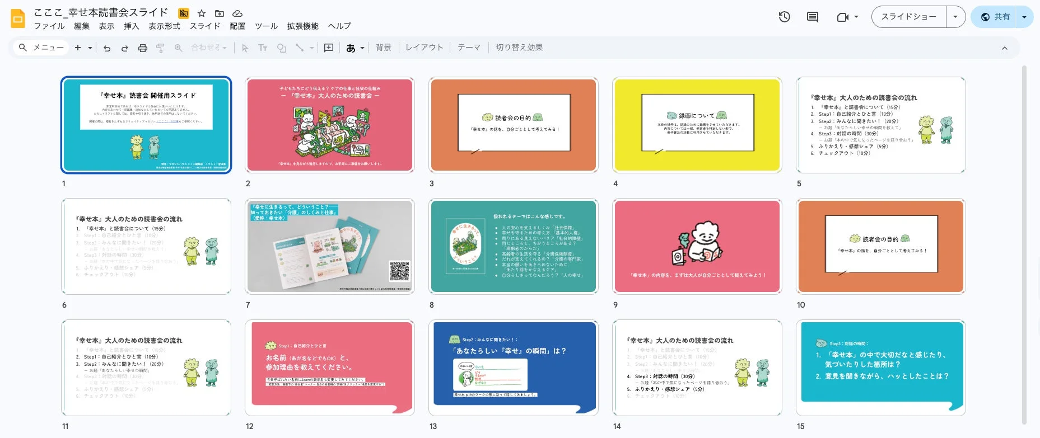Click the vertical scrollbar on the right

point(1024,244)
